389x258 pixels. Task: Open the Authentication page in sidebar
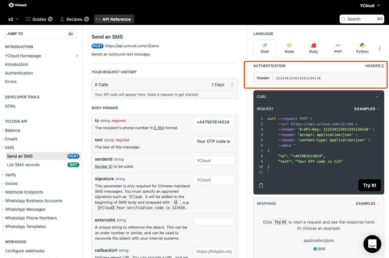pos(19,73)
